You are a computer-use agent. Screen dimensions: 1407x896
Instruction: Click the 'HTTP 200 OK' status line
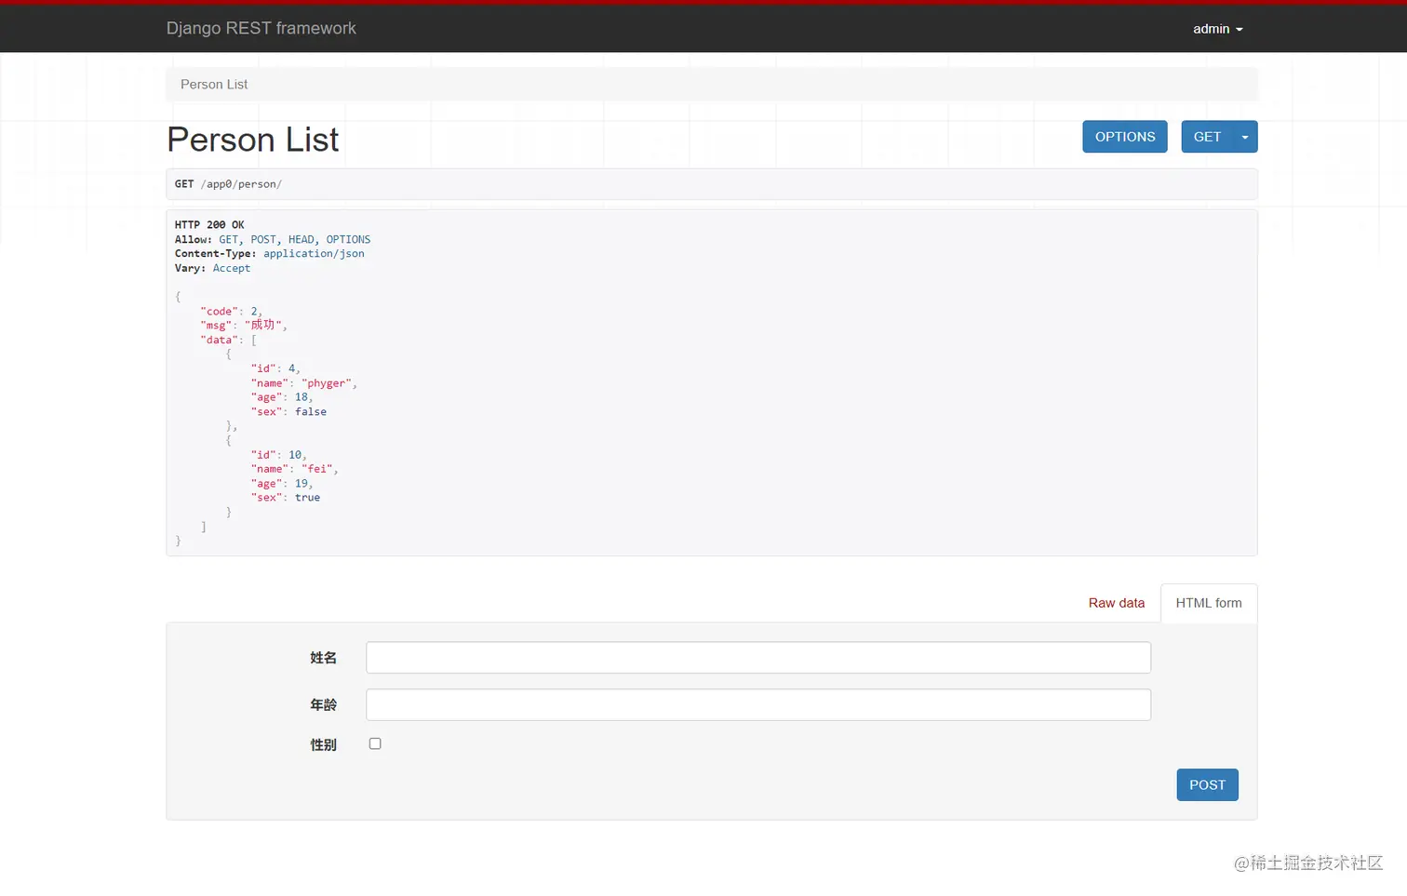click(x=209, y=225)
